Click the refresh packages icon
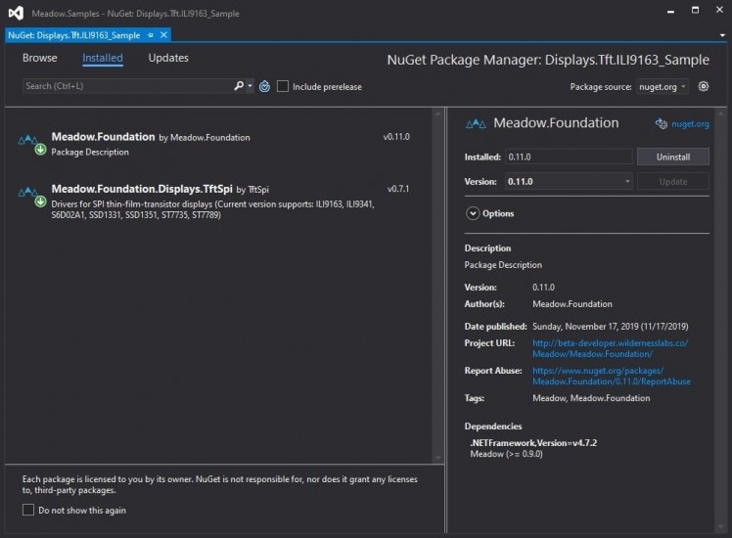 264,86
